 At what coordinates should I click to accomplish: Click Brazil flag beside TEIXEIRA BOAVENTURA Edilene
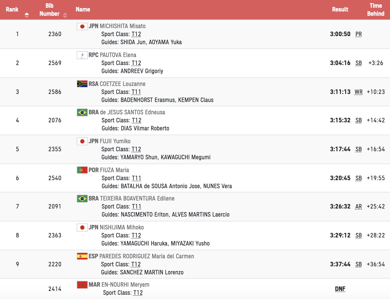pyautogui.click(x=82, y=198)
